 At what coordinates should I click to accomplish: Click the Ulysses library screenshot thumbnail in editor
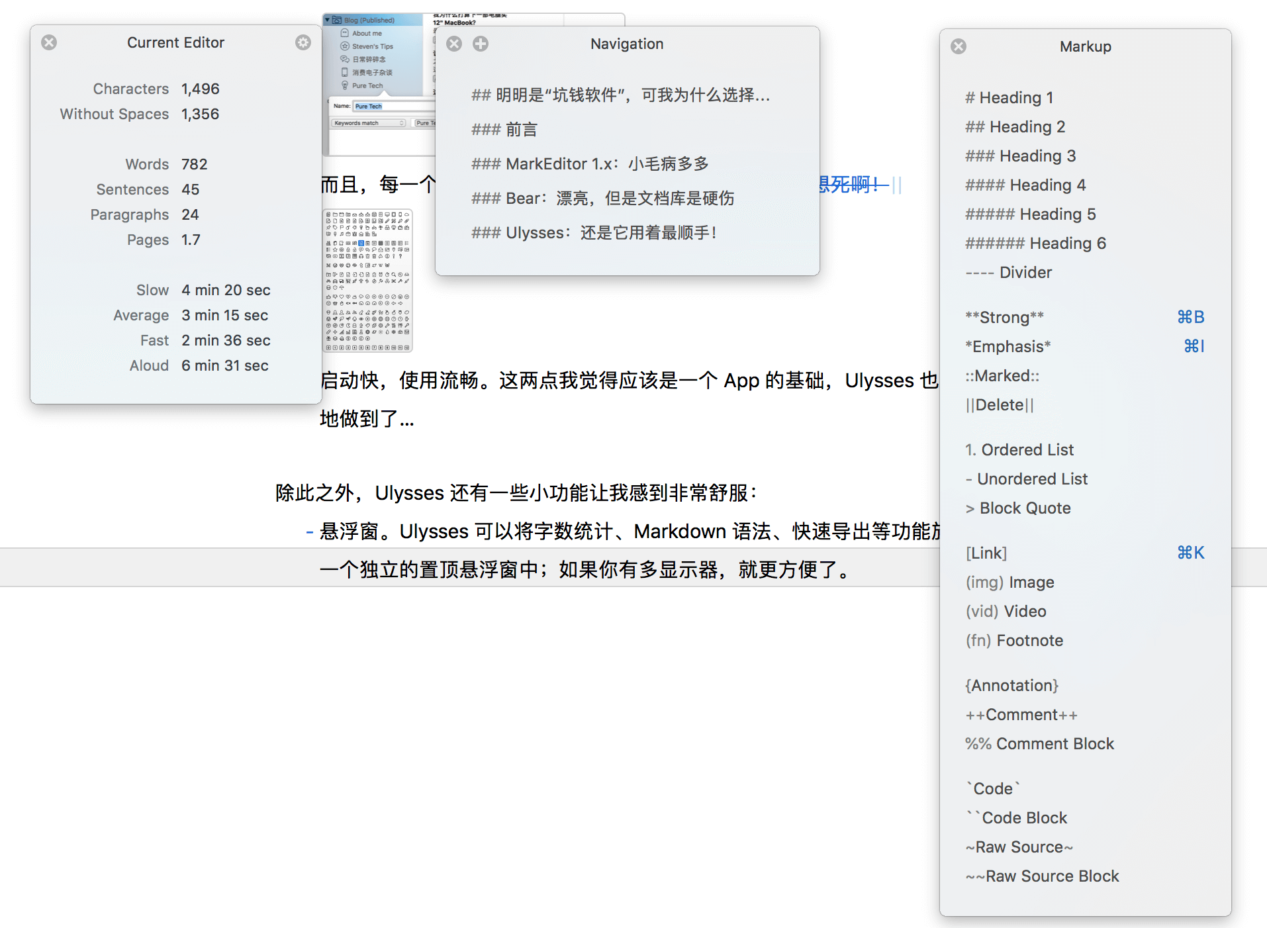[379, 84]
